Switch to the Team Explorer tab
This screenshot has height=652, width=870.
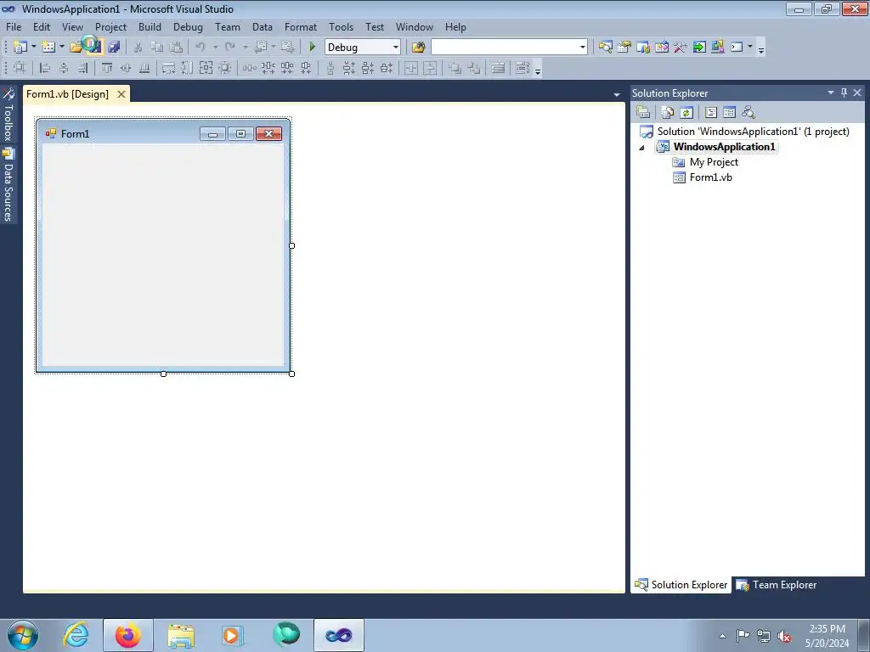[776, 584]
